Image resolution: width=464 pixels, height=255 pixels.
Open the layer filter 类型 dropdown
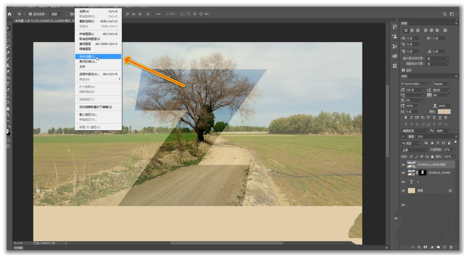click(411, 143)
